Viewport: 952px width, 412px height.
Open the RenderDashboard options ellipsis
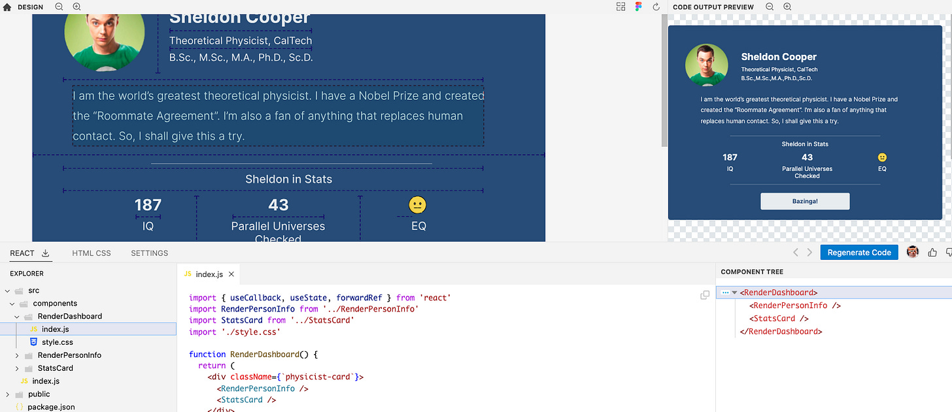(x=725, y=293)
